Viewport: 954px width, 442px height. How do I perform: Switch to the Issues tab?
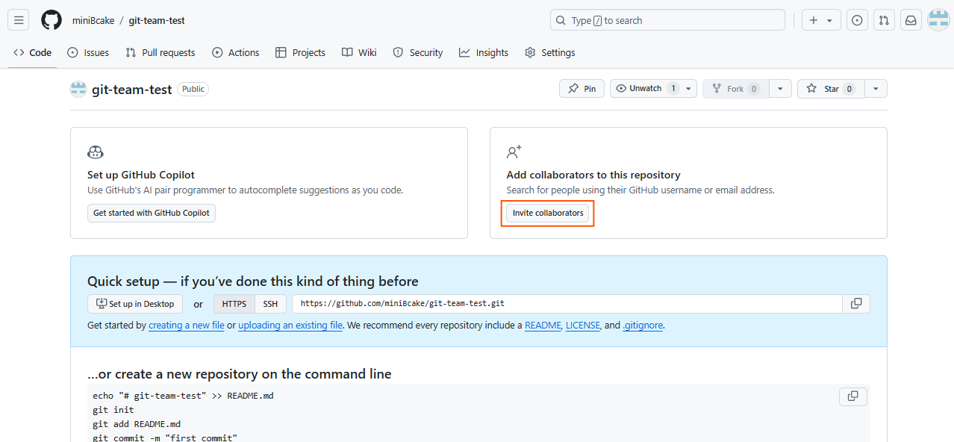coord(88,52)
